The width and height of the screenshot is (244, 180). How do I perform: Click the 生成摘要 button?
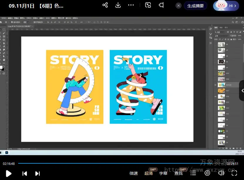196,6
